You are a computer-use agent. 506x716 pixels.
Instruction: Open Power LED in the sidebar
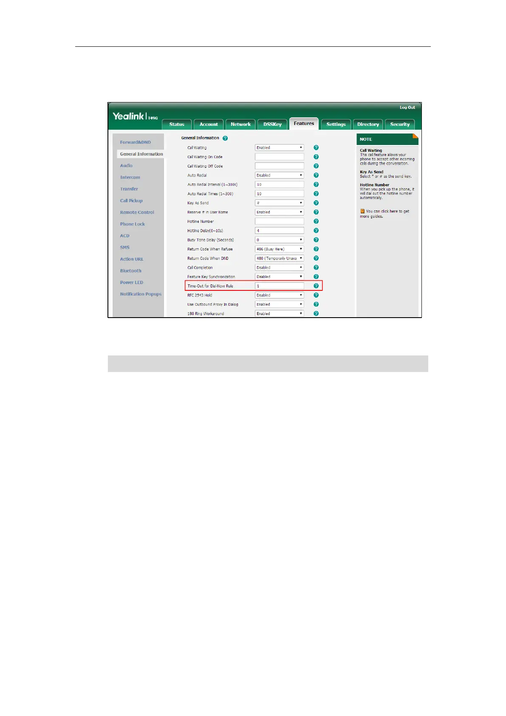[131, 282]
